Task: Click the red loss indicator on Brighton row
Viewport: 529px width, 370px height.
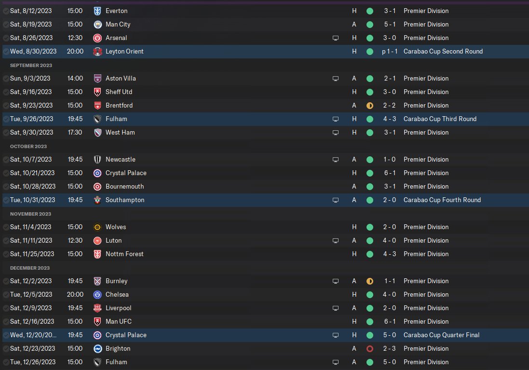Action: [370, 349]
